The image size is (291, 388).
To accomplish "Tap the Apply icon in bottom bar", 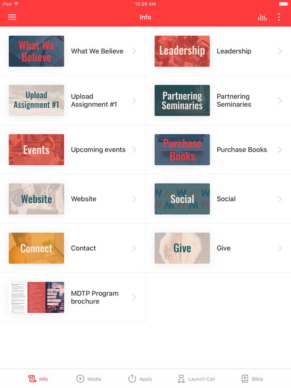I will click(132, 378).
